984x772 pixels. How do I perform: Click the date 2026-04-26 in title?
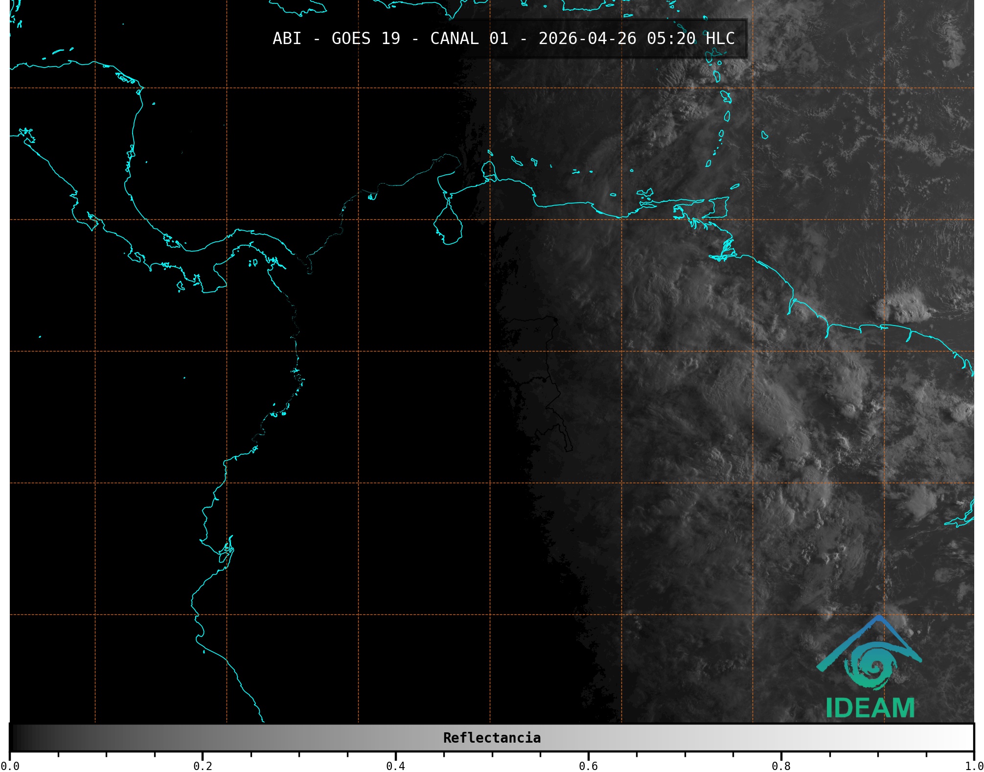587,39
